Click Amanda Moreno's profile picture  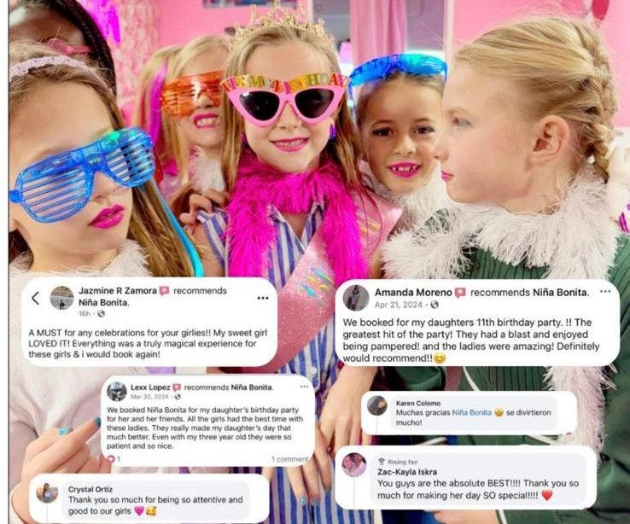[x=356, y=298]
